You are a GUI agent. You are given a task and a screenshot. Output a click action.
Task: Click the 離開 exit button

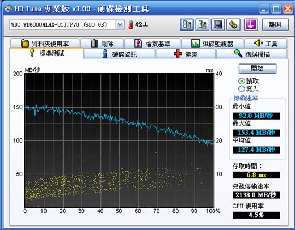[x=275, y=24]
